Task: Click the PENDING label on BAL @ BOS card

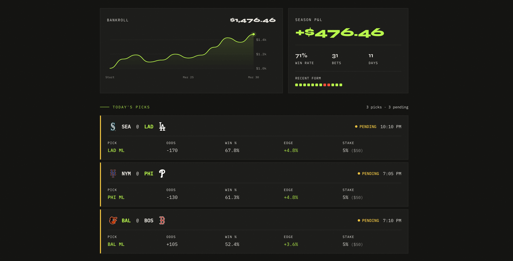Action: [370, 220]
